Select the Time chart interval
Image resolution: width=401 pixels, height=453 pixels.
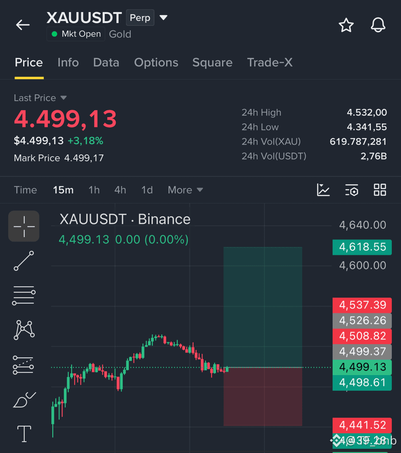(26, 190)
